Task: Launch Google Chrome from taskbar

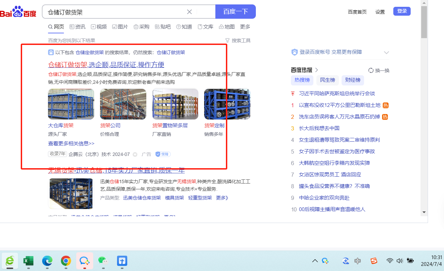Action: (66, 261)
